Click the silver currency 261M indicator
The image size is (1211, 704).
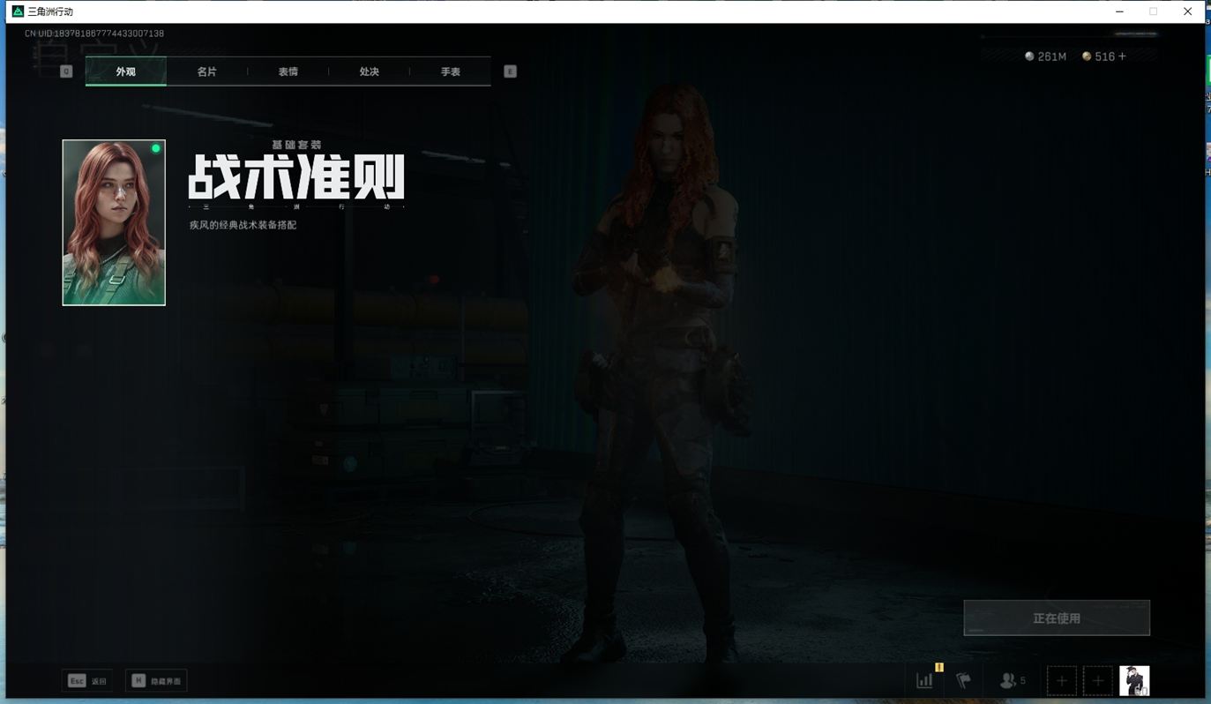point(1045,56)
